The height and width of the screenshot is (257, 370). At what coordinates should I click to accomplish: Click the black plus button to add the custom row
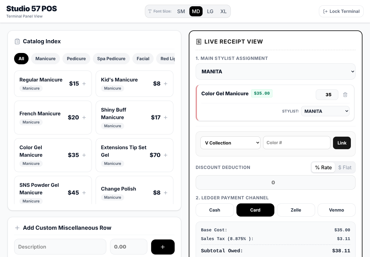[163, 247]
